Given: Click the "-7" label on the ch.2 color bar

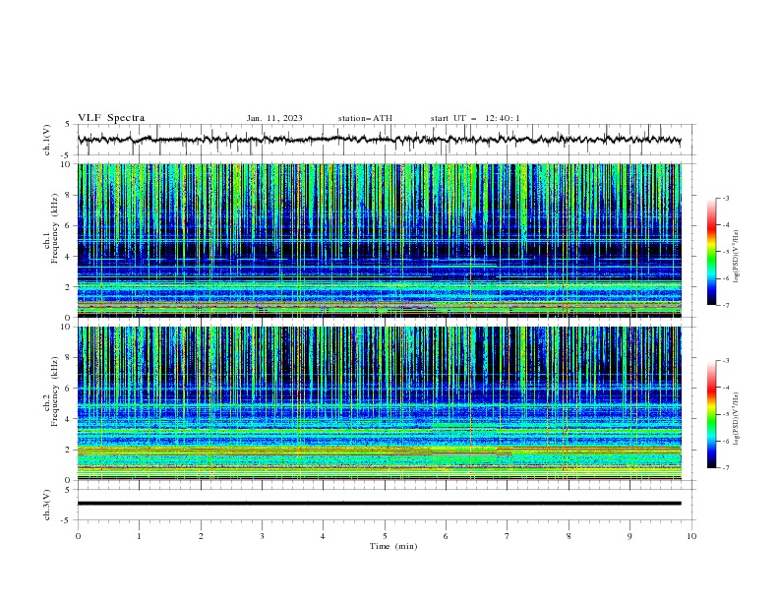Looking at the screenshot, I should coord(725,468).
